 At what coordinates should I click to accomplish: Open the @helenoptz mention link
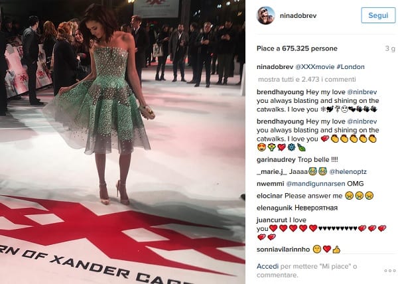click(348, 172)
